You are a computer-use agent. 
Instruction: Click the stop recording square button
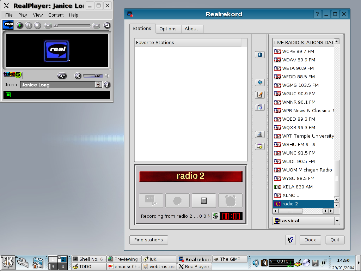point(204,200)
